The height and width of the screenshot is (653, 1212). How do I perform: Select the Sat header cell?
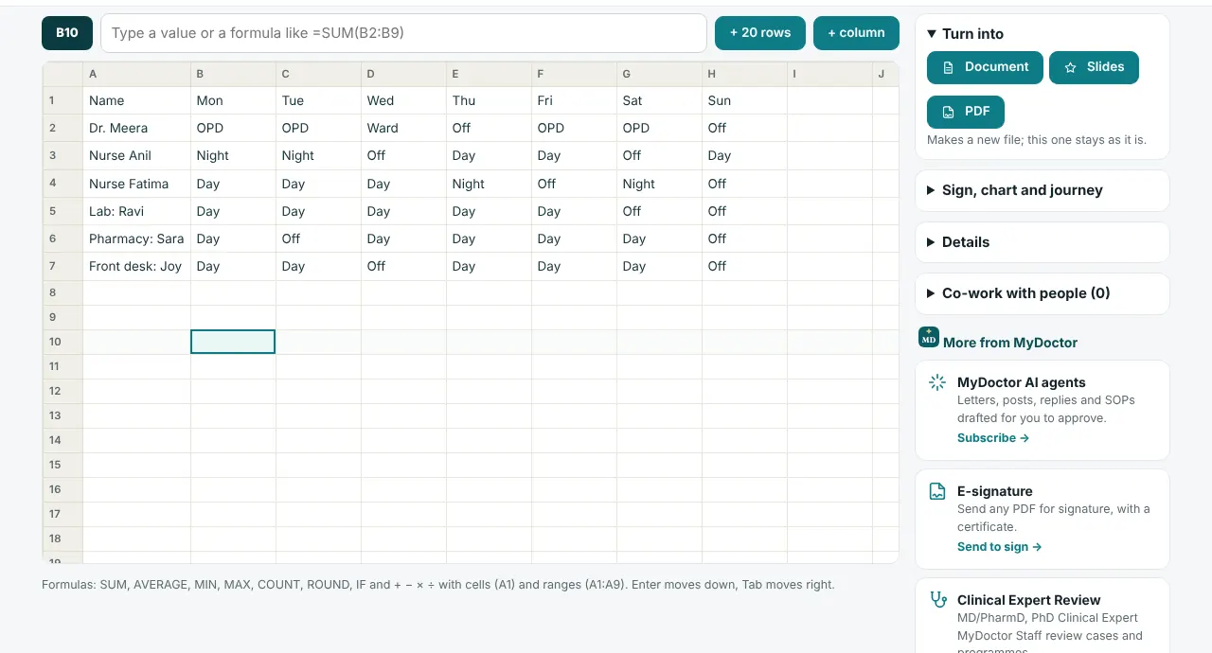pos(659,100)
